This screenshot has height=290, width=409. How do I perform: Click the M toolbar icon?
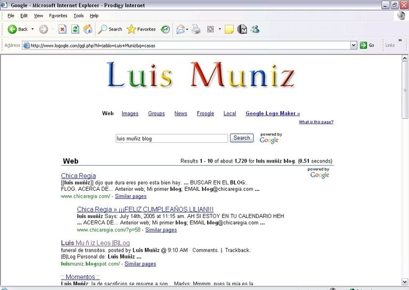[x=242, y=29]
